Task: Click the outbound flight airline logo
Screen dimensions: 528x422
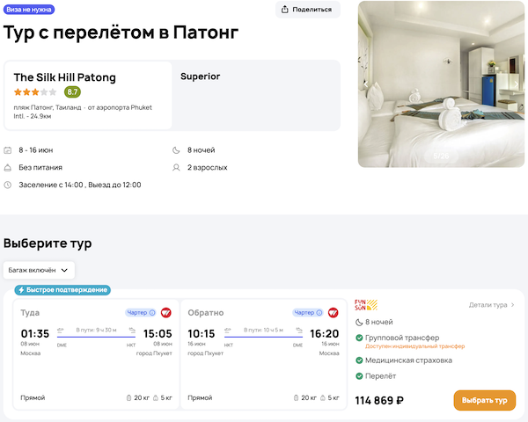Action: pyautogui.click(x=165, y=312)
